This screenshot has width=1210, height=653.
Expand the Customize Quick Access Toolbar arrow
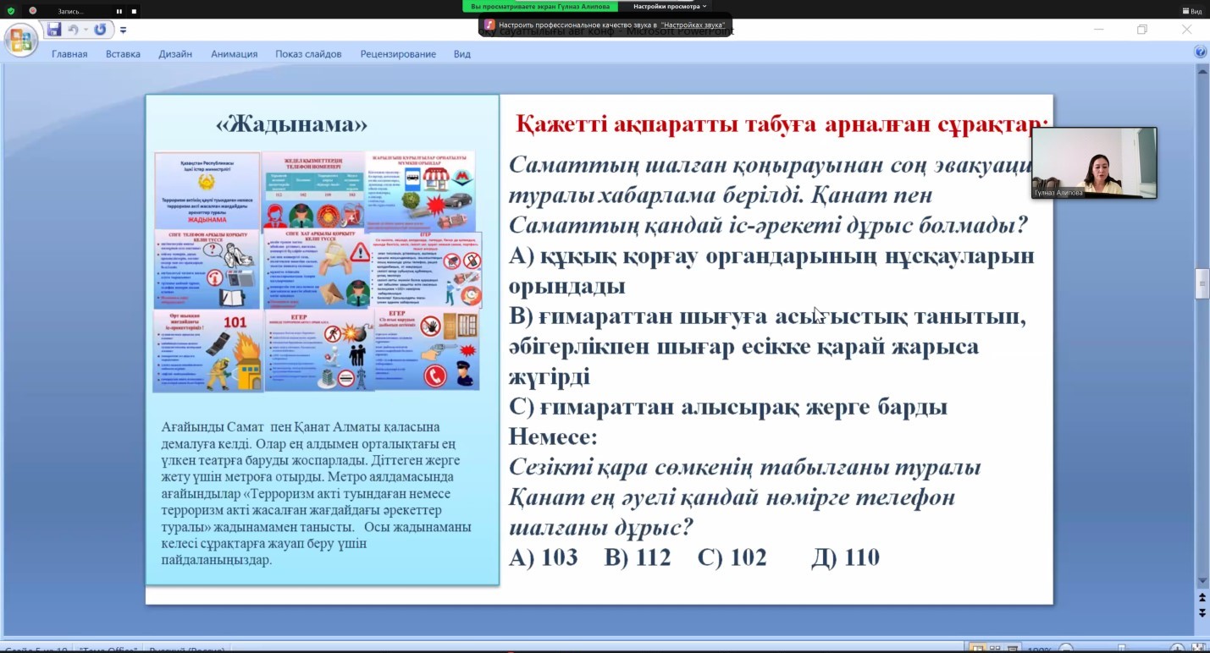tap(123, 30)
